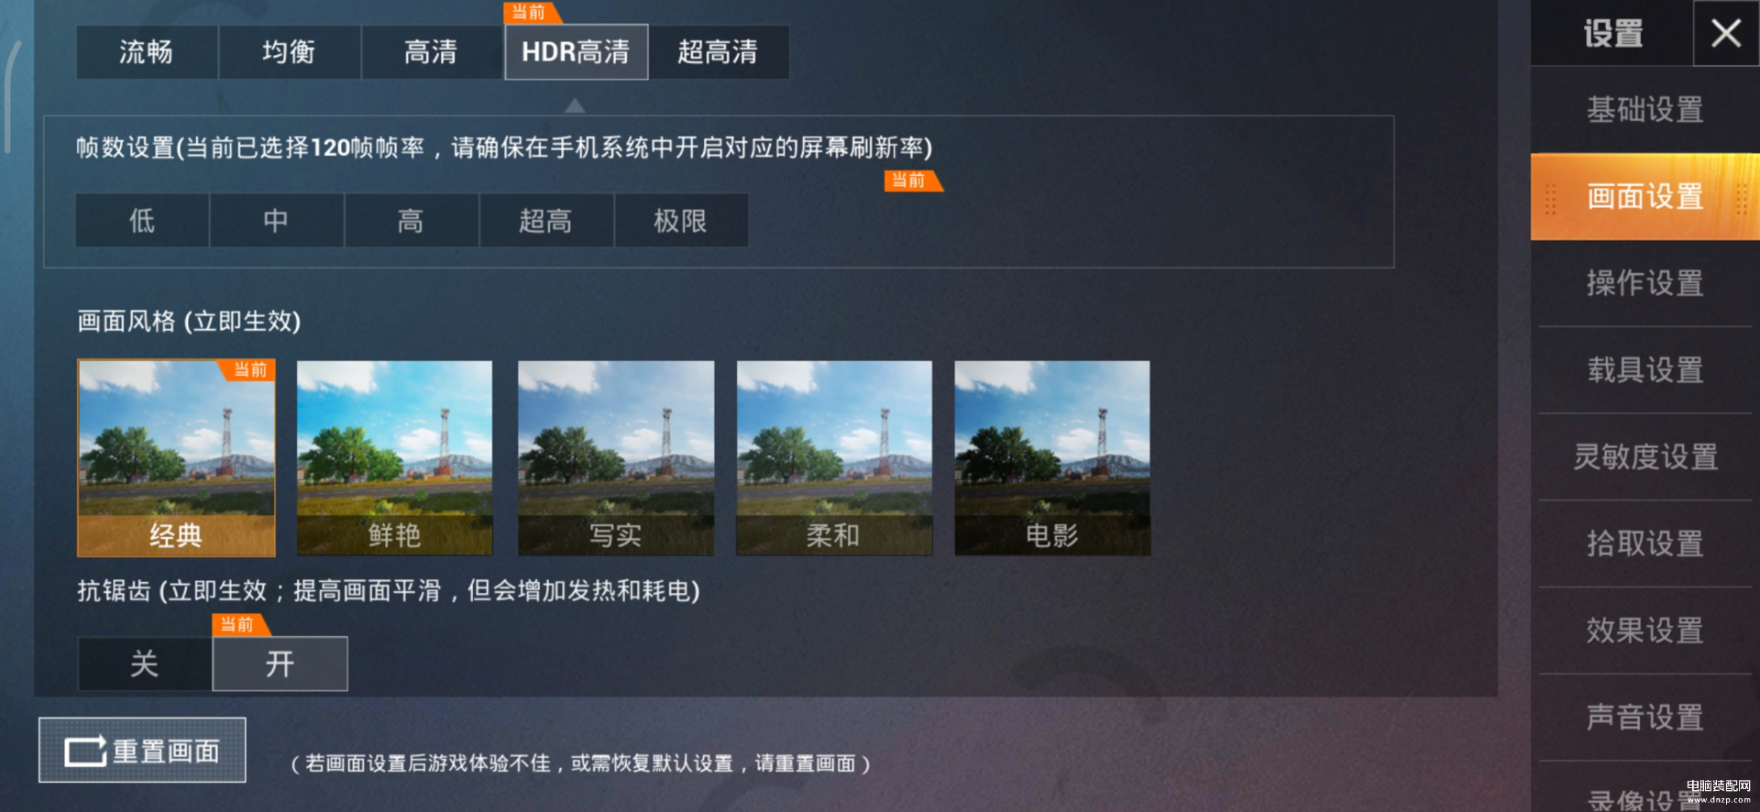
Task: Apply the 电影 picture style thumbnail
Action: 1052,457
